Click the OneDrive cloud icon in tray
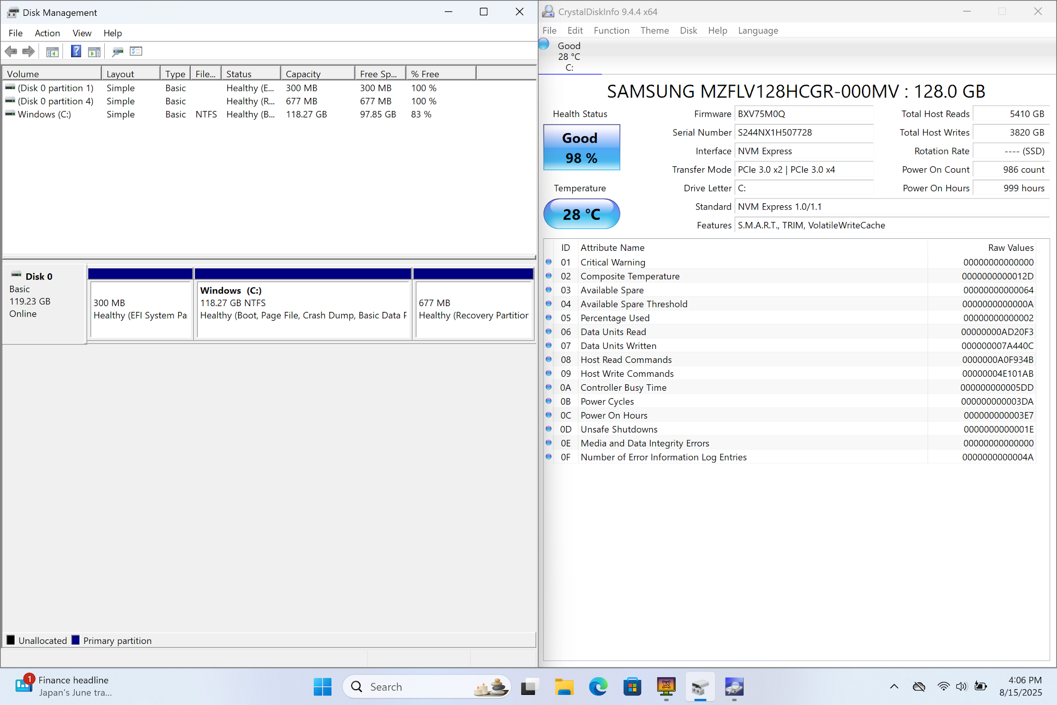1057x705 pixels. [919, 686]
